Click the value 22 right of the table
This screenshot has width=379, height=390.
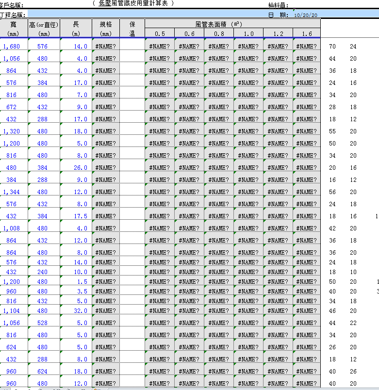click(353, 323)
